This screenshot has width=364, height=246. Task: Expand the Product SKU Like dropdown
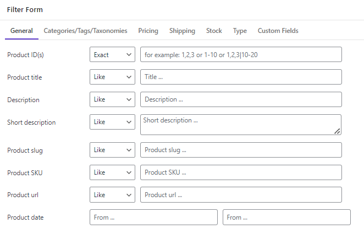coord(112,172)
